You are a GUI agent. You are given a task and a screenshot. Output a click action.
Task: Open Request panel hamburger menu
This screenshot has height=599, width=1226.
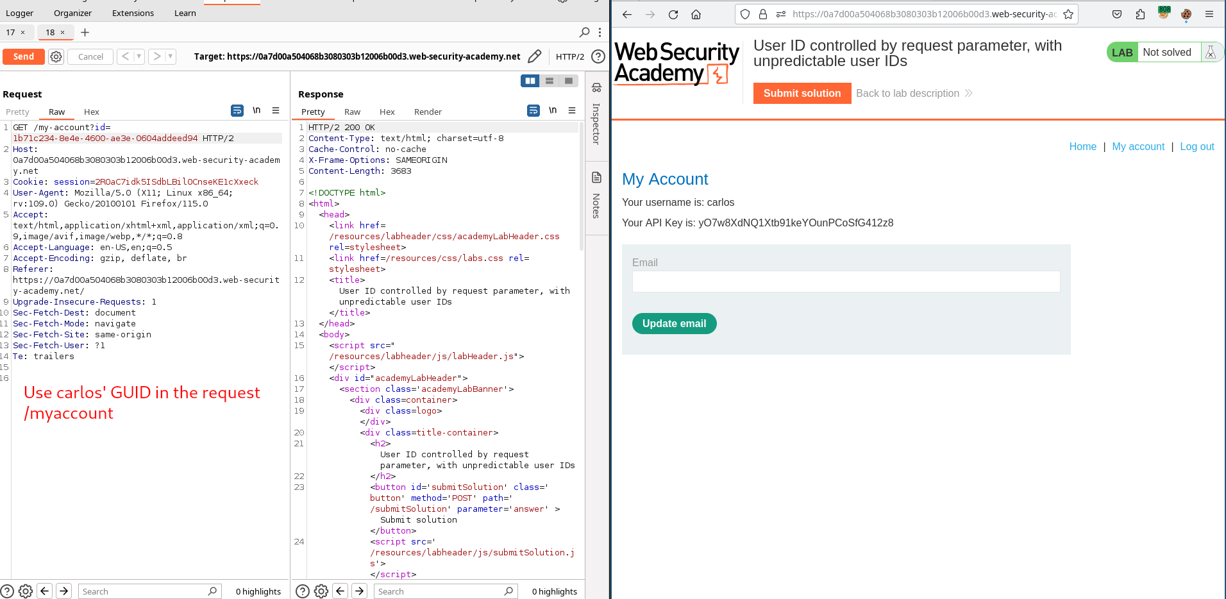pos(276,110)
